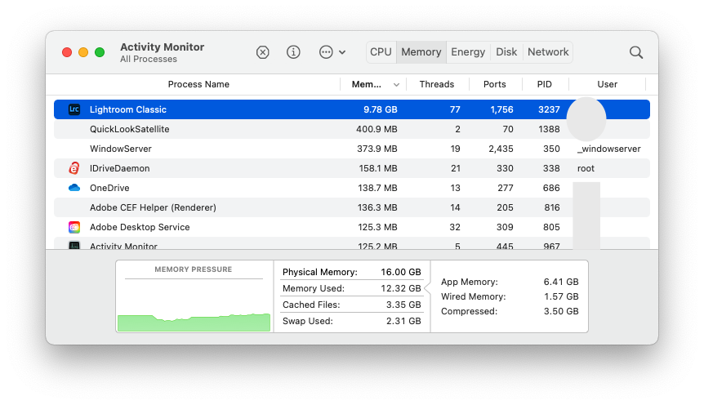Click the _windowserver user cell
Viewport: 704px width, 405px height.
point(608,149)
